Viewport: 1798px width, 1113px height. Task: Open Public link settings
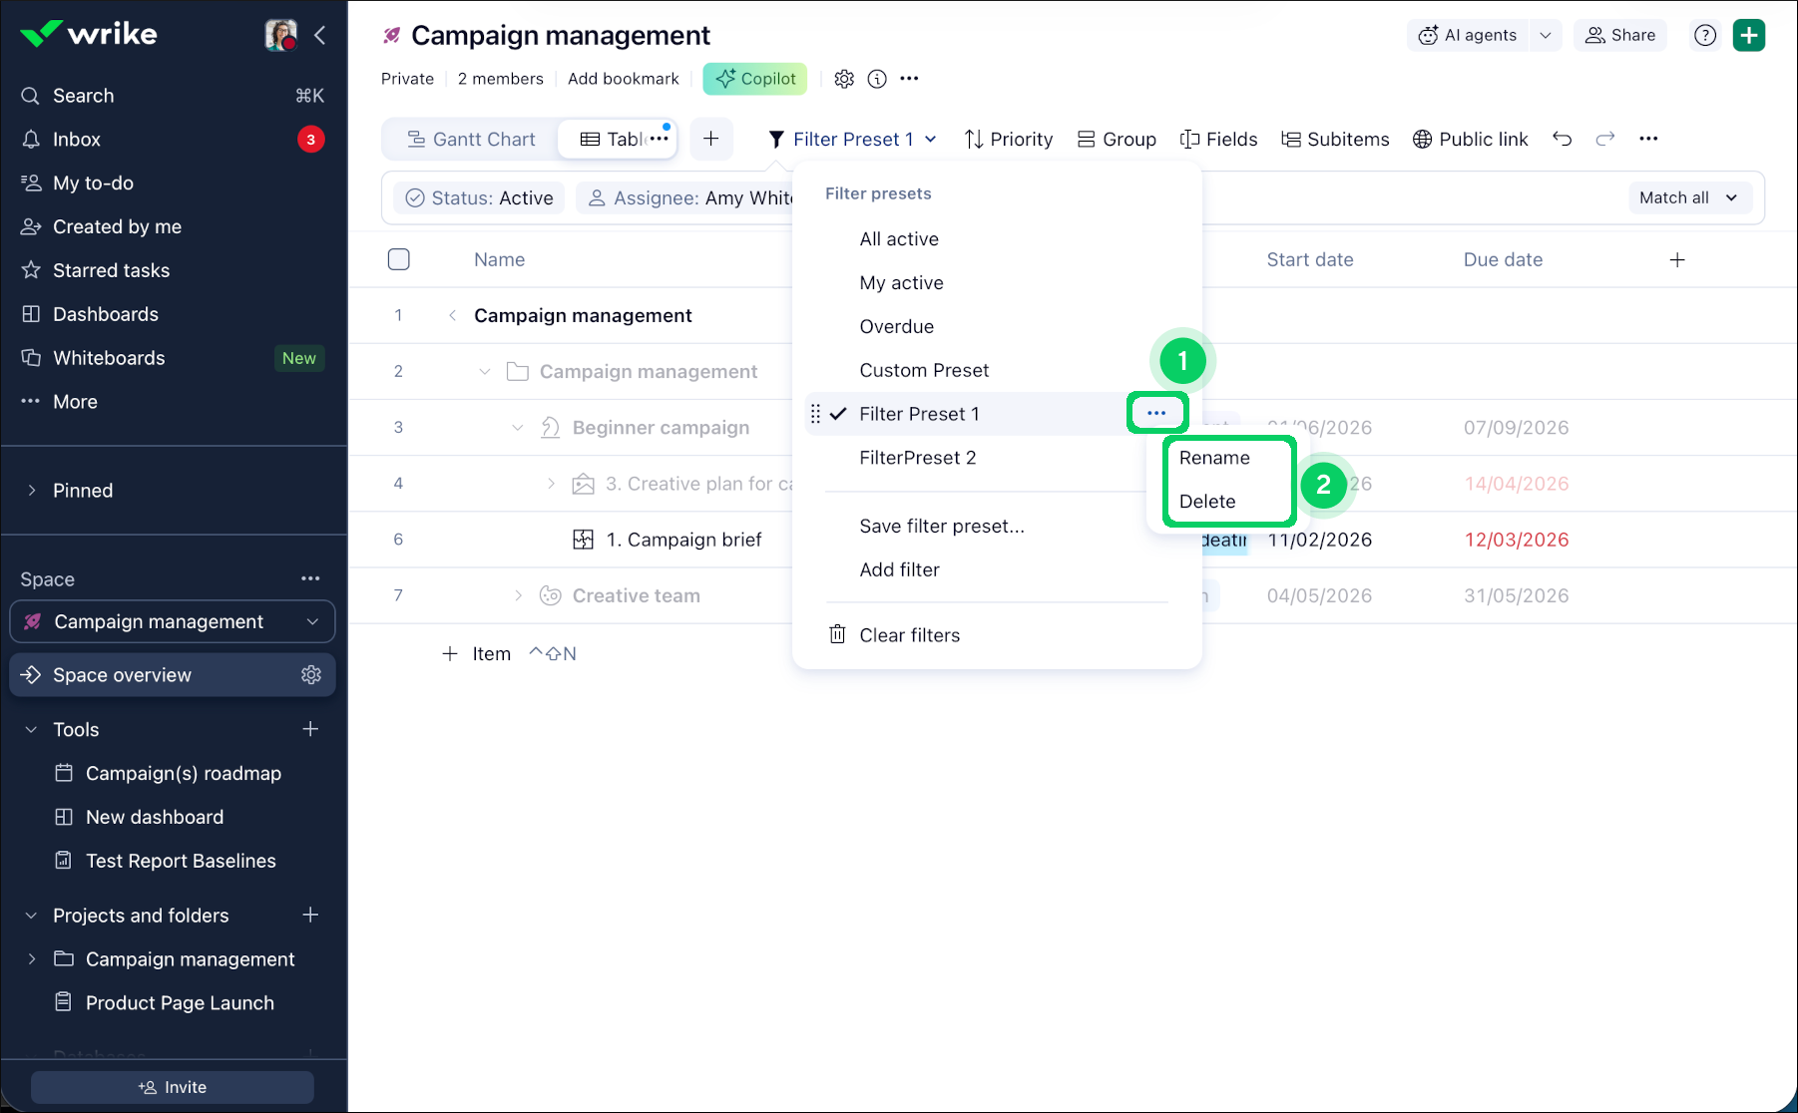[x=1470, y=140]
